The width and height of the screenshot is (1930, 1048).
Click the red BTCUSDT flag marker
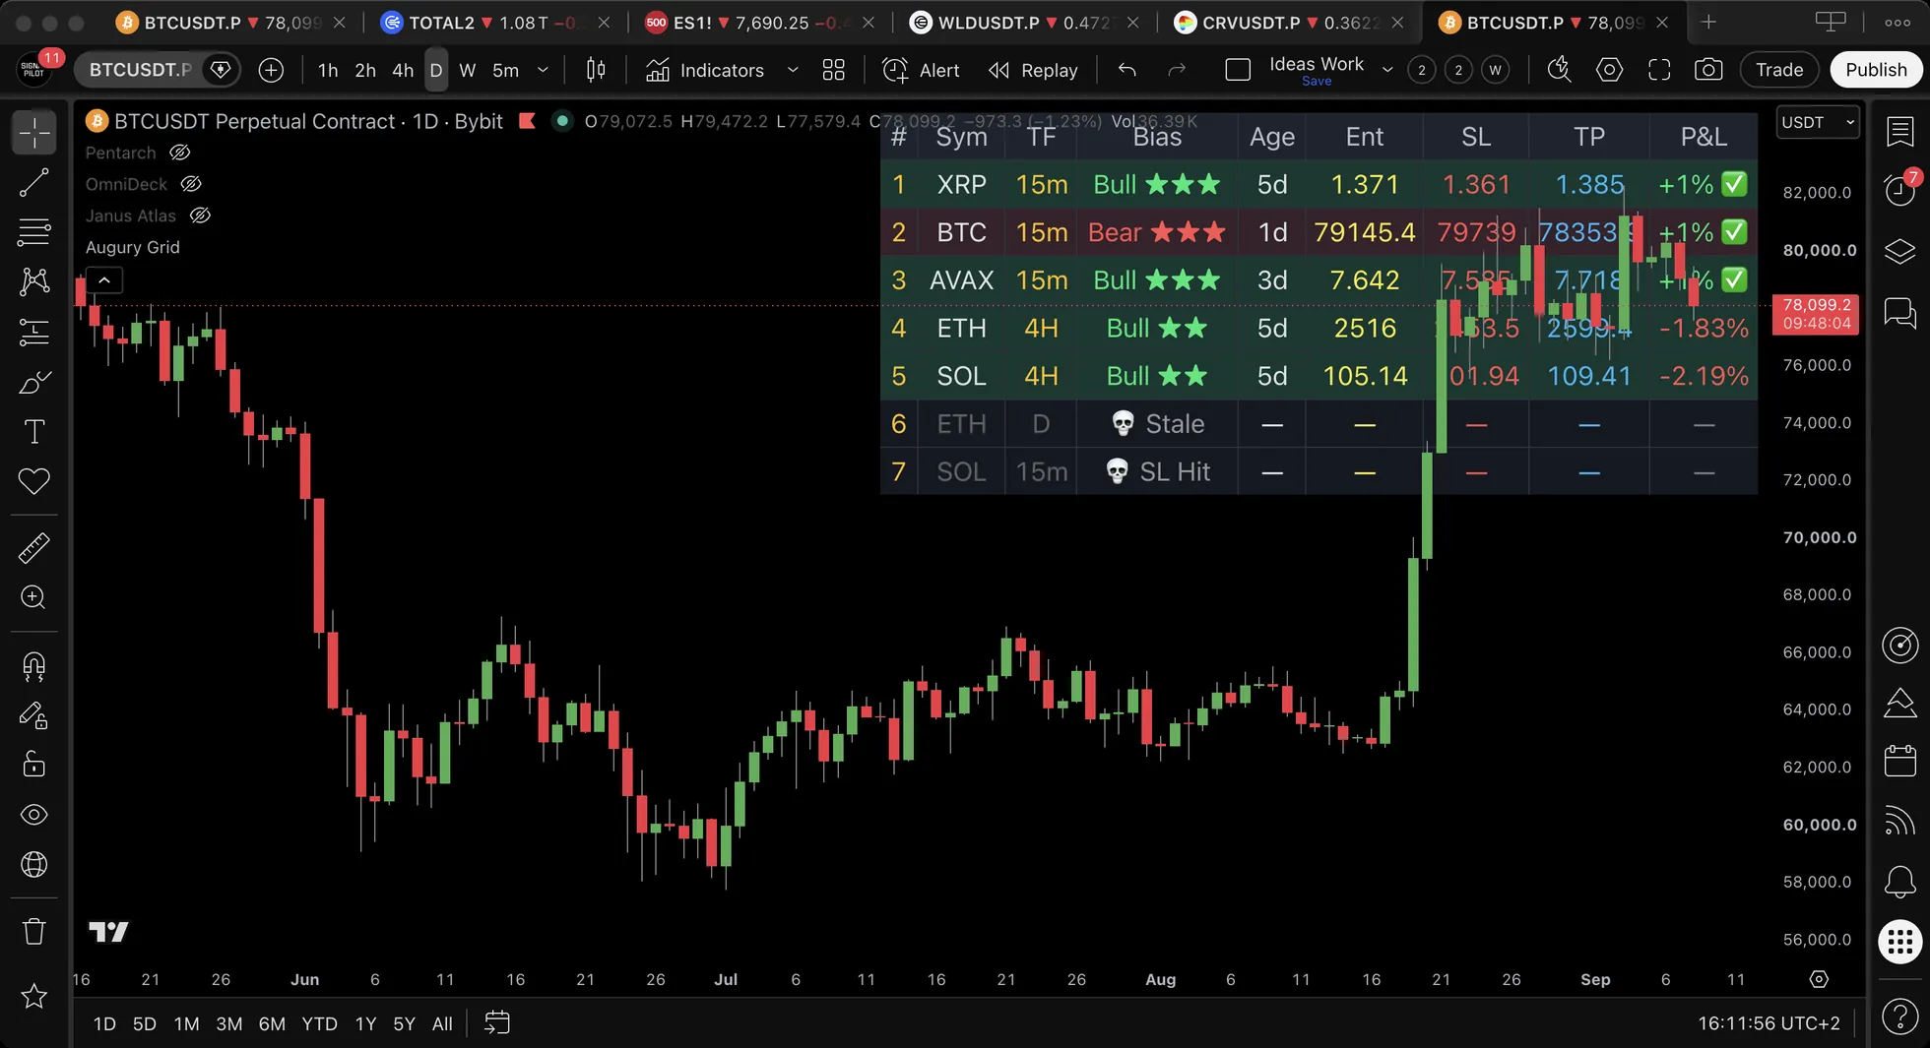[527, 121]
